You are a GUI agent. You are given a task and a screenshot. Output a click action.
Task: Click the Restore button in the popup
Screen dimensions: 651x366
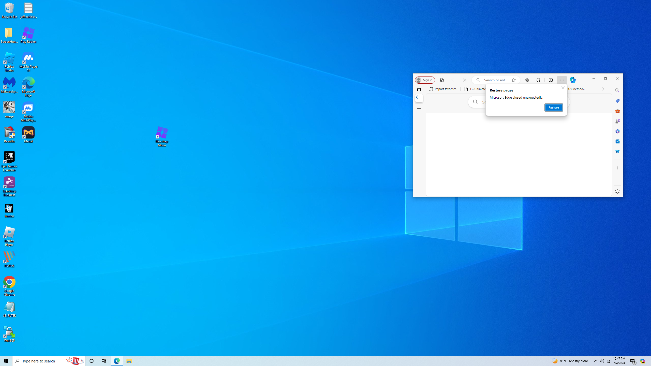point(553,108)
